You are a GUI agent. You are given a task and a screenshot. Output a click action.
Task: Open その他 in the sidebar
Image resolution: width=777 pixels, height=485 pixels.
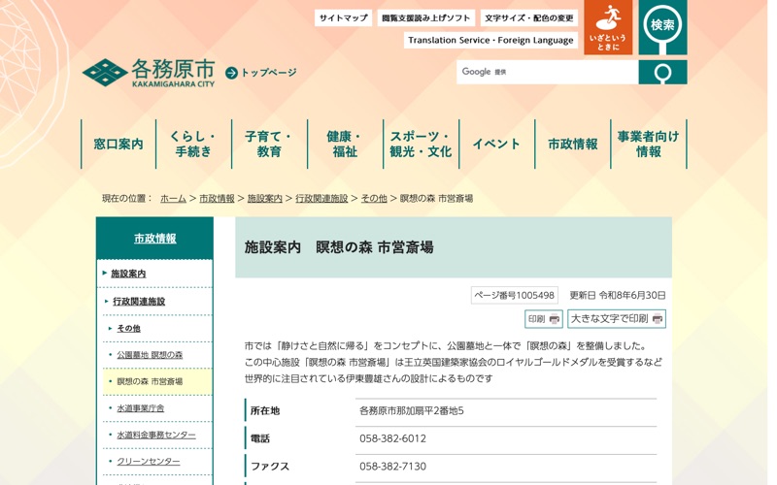128,328
